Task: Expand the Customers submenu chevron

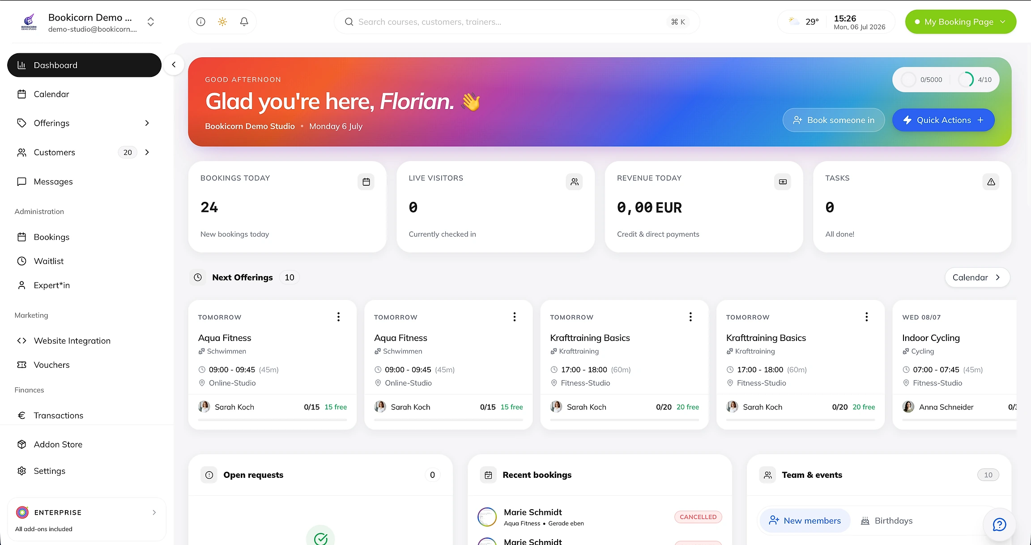Action: pos(147,152)
